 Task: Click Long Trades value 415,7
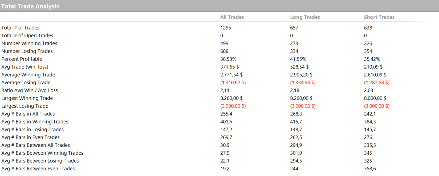click(x=296, y=122)
